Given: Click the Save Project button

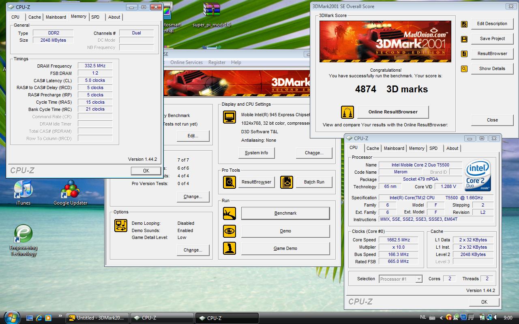Looking at the screenshot, I should pyautogui.click(x=492, y=38).
